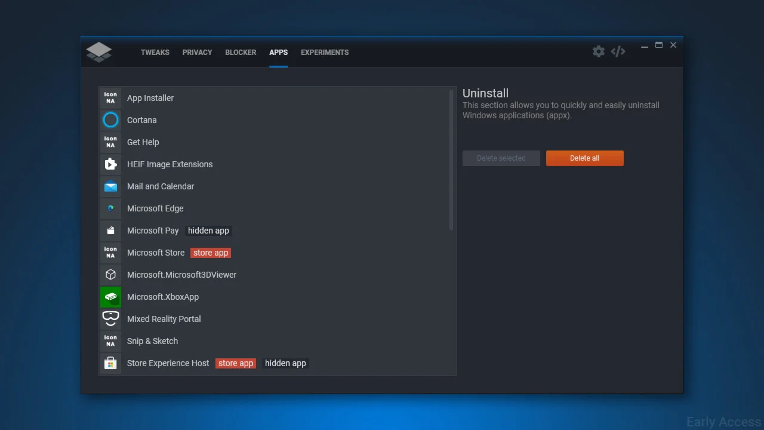
Task: Click the Store Experience Host bag icon
Action: [x=110, y=363]
